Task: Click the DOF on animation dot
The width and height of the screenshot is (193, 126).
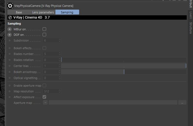Action: [x=10, y=35]
